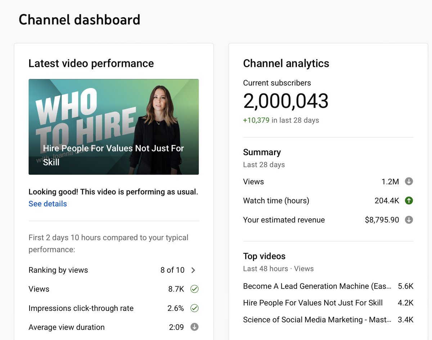The image size is (432, 340).
Task: Click the checkmark beside Impressions click-through rate
Action: click(194, 308)
